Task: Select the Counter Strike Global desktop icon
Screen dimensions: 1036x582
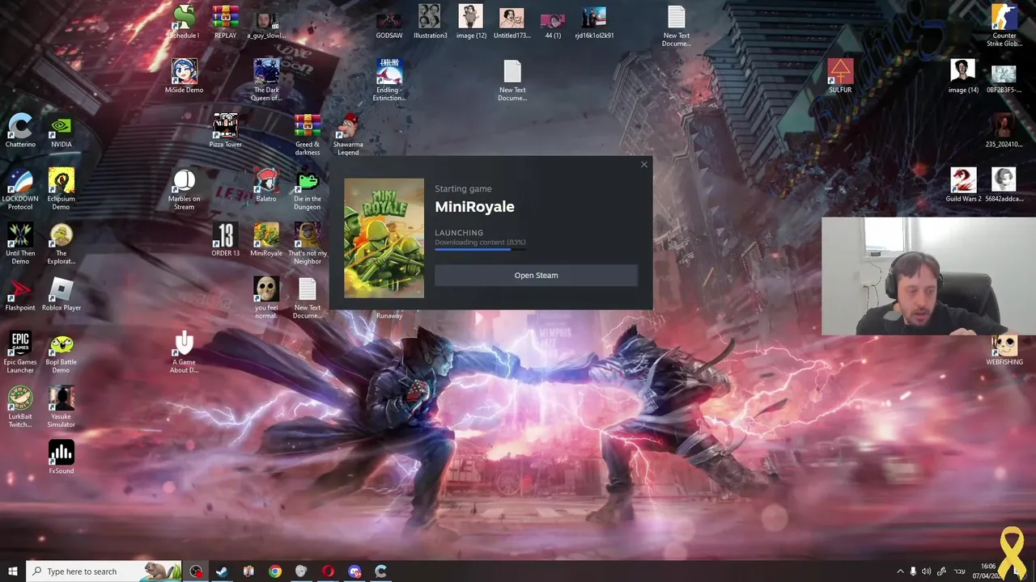Action: click(x=1004, y=26)
